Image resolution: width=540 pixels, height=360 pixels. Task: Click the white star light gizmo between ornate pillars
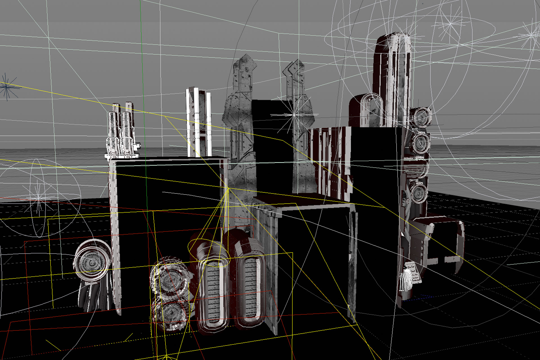pyautogui.click(x=294, y=115)
